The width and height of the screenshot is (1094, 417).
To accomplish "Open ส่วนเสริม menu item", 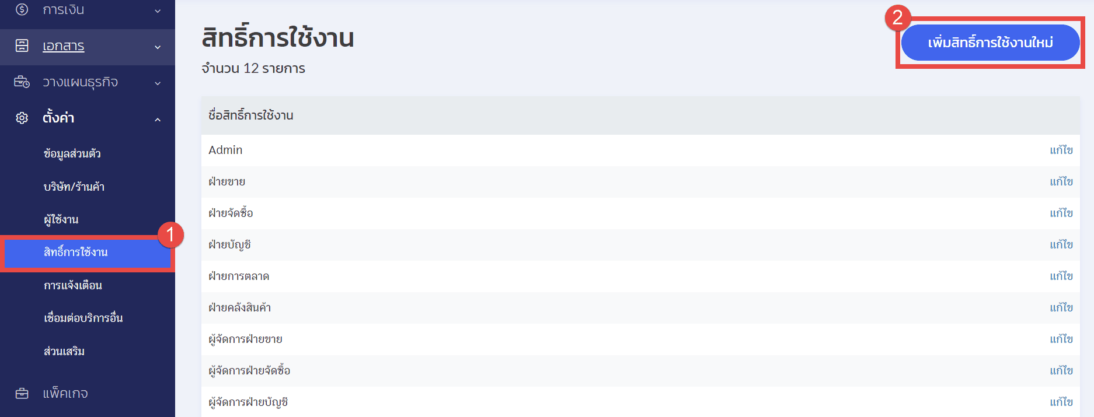I will (x=64, y=351).
